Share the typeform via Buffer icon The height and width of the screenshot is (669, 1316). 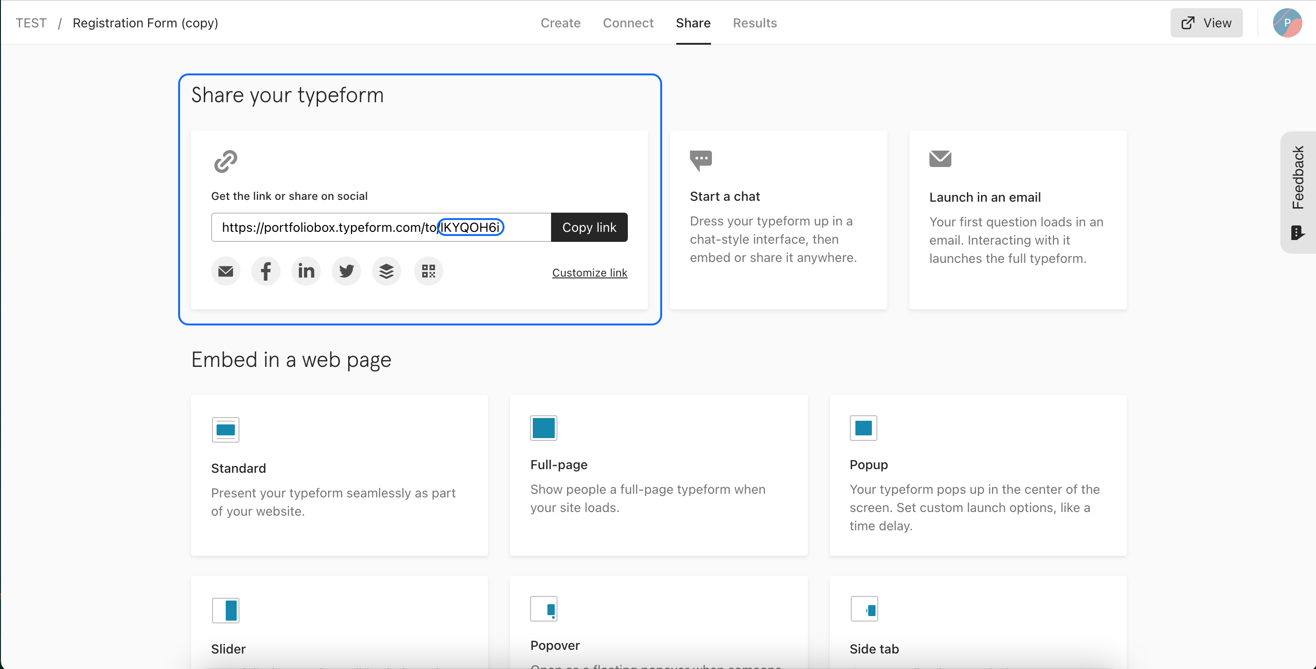(x=387, y=271)
